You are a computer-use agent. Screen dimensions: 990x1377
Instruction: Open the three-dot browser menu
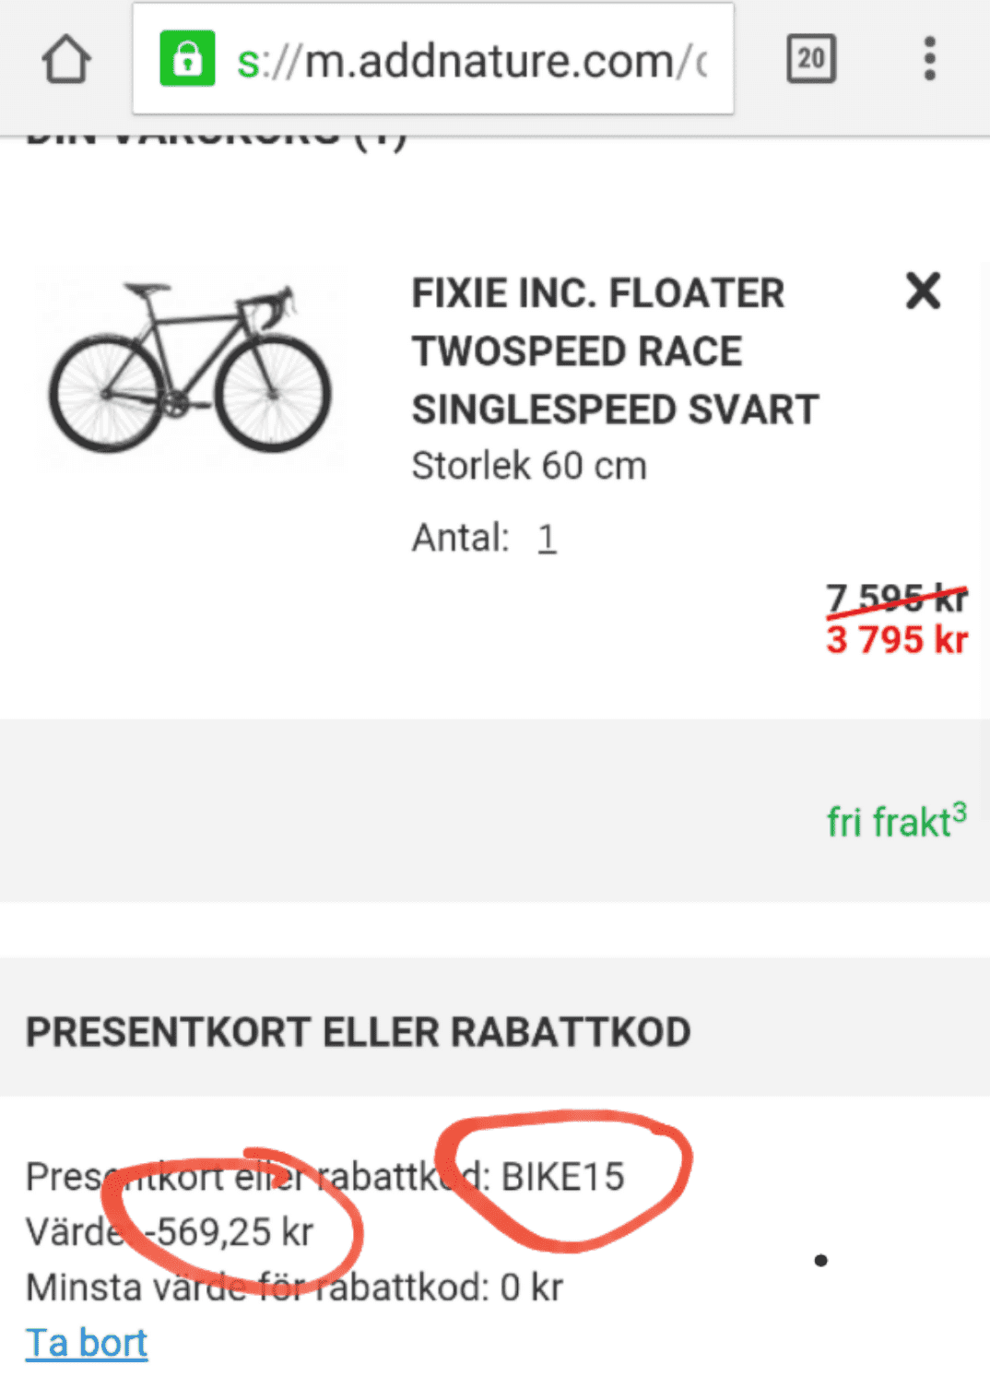click(930, 59)
